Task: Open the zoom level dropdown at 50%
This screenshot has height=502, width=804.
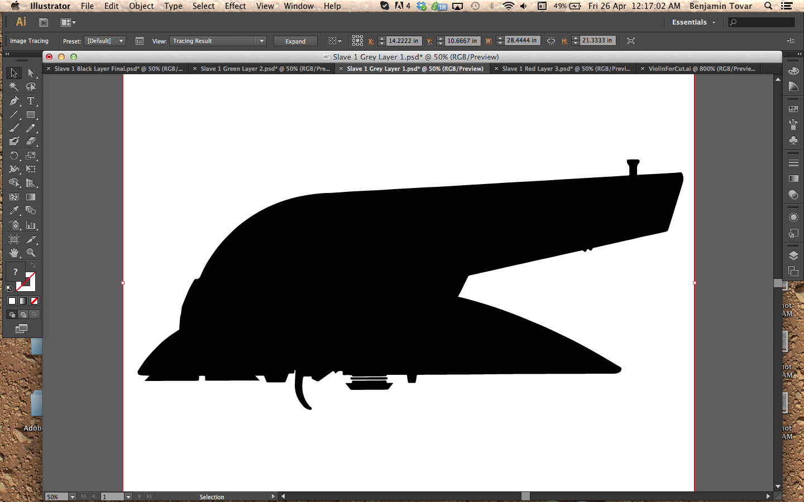Action: [72, 496]
